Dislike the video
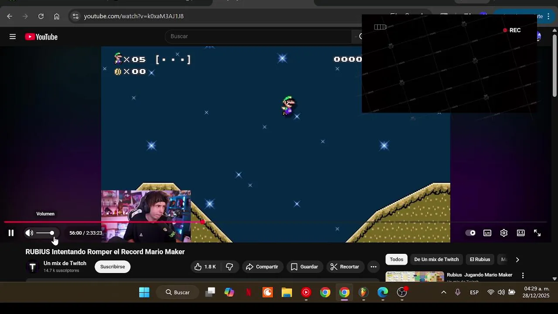This screenshot has width=558, height=314. (x=230, y=266)
